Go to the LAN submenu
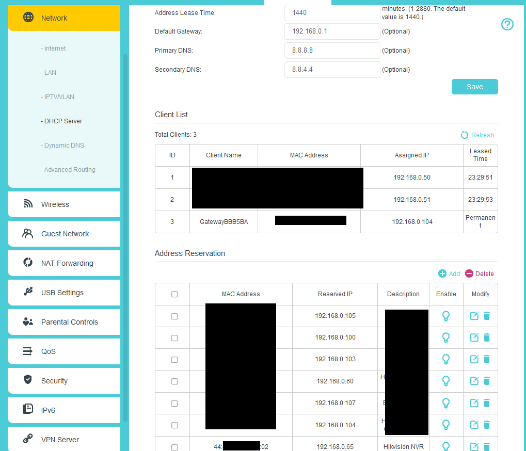This screenshot has height=451, width=526. pos(50,73)
